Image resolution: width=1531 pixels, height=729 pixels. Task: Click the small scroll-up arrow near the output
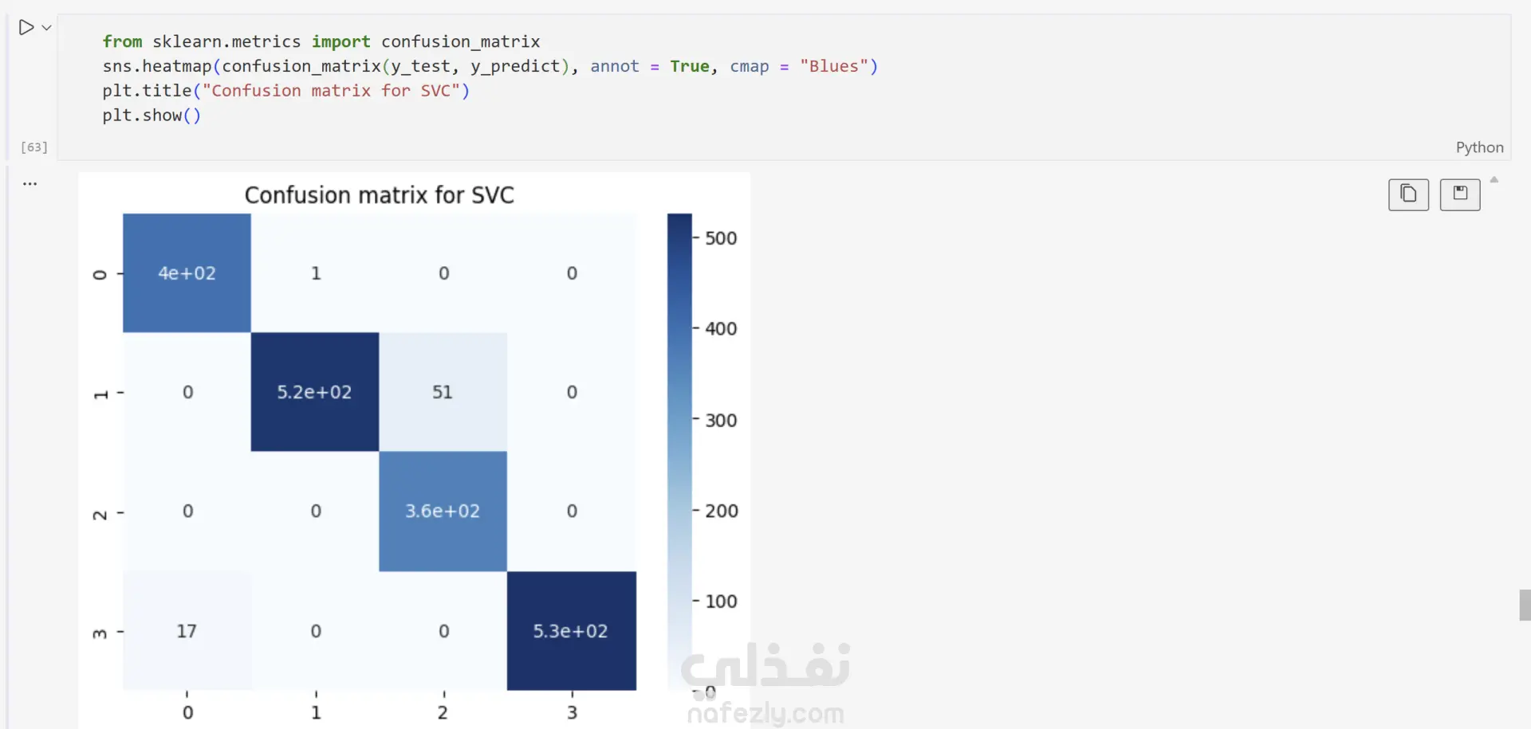pos(1494,180)
